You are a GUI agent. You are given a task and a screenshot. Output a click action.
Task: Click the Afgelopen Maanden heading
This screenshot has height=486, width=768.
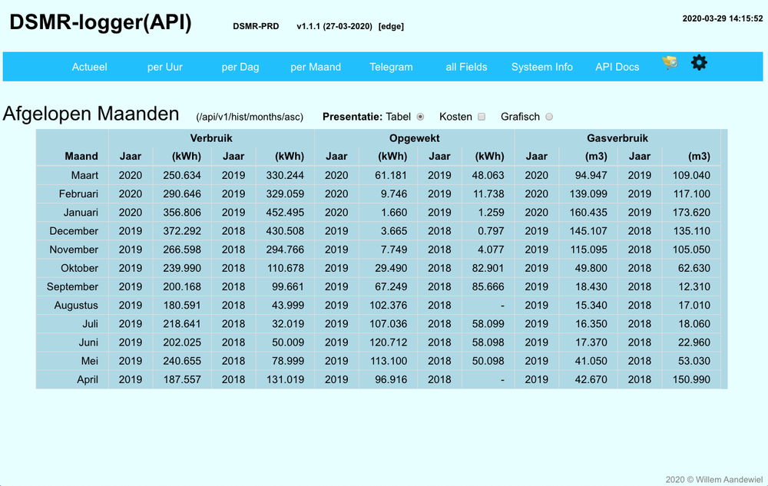coord(91,114)
